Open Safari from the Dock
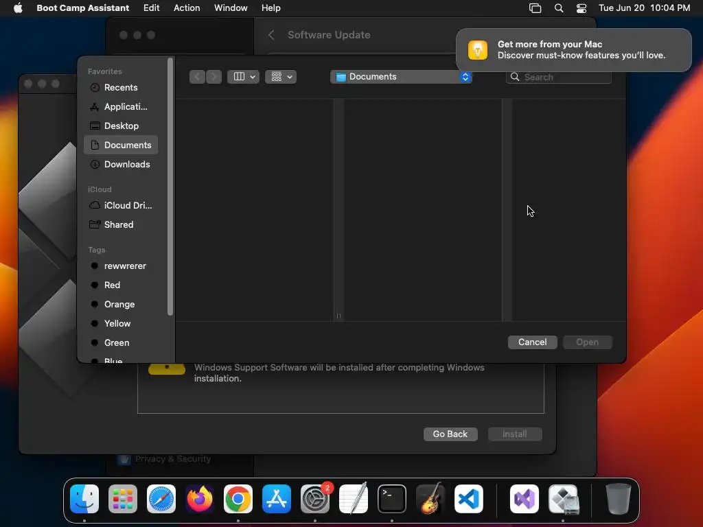This screenshot has width=703, height=527. (161, 499)
